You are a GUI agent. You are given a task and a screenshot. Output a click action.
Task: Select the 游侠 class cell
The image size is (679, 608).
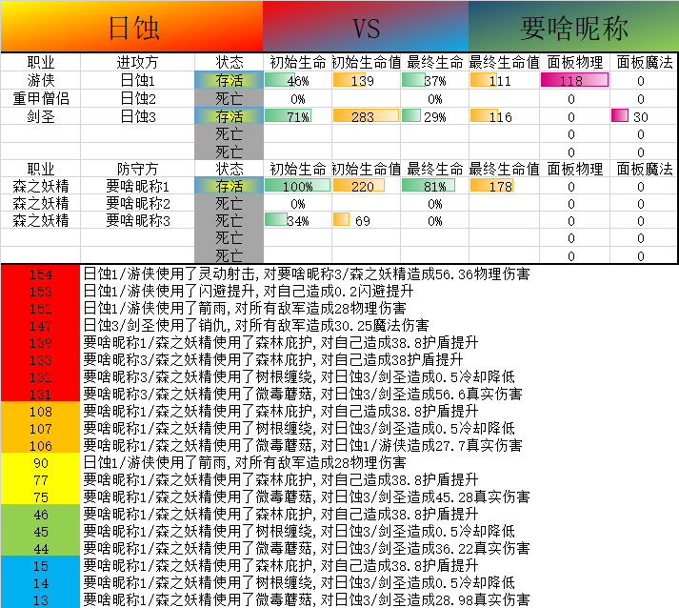[40, 81]
